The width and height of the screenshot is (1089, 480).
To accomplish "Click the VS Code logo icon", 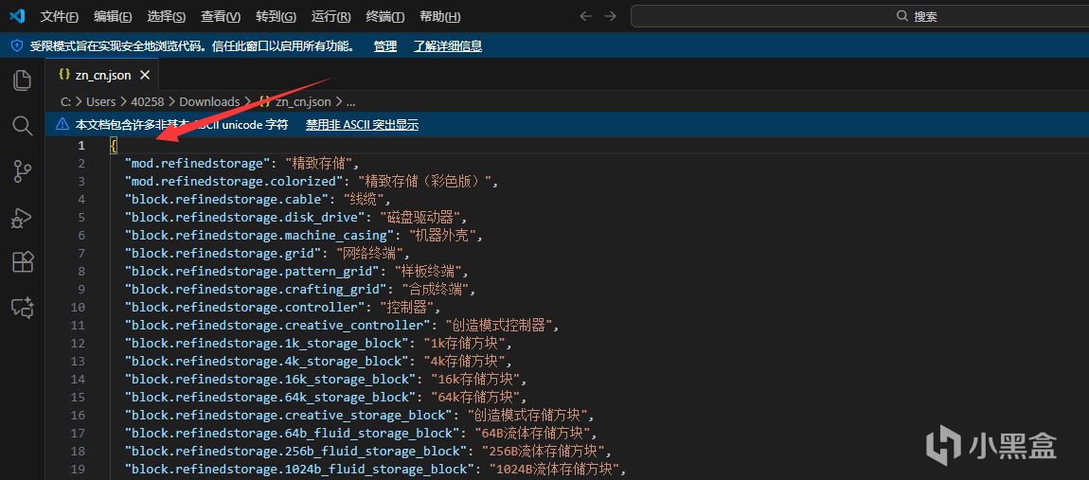I will (x=17, y=16).
